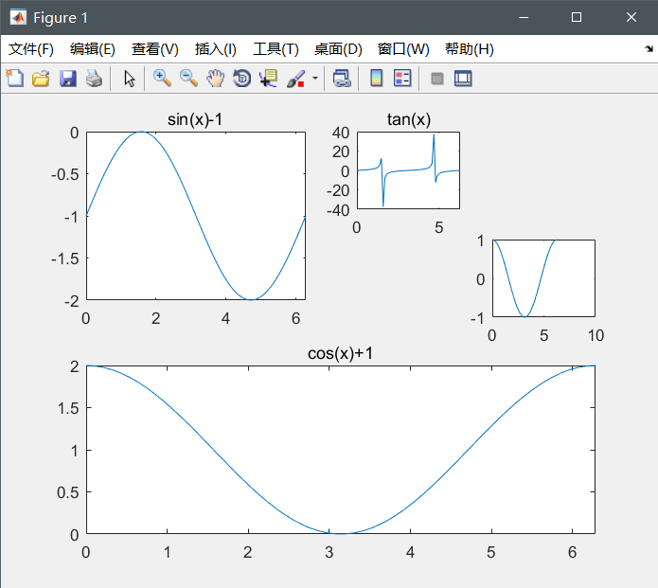Select the tan(x) plot title
The height and width of the screenshot is (588, 658).
coord(409,119)
